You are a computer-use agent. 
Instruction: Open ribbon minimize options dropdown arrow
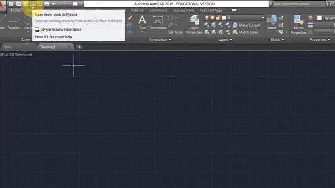coord(239,10)
